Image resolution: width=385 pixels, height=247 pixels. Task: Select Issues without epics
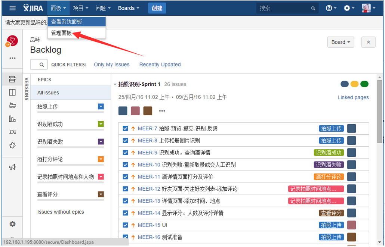coord(61,212)
